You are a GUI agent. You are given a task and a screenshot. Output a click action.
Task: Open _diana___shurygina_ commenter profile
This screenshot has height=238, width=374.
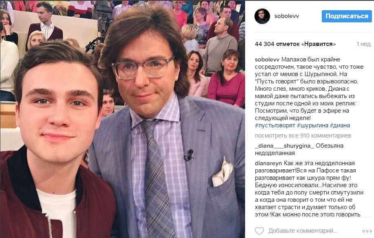[x=284, y=146]
